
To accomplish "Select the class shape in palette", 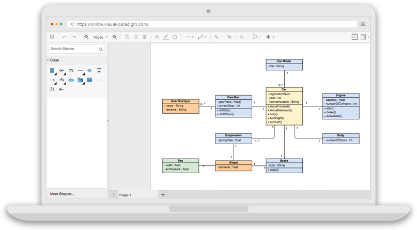I will tap(52, 70).
